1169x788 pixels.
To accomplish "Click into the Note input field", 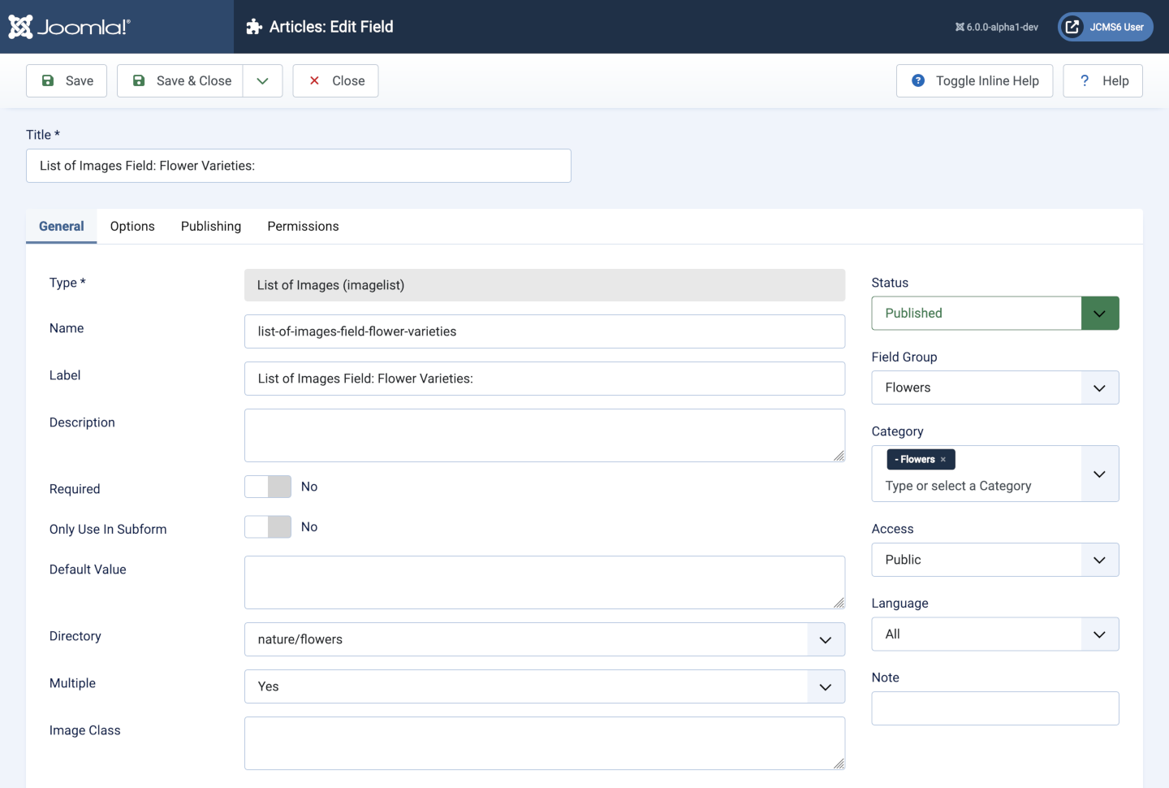I will click(x=994, y=708).
